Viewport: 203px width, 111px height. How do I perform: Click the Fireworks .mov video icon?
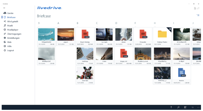(x=143, y=34)
